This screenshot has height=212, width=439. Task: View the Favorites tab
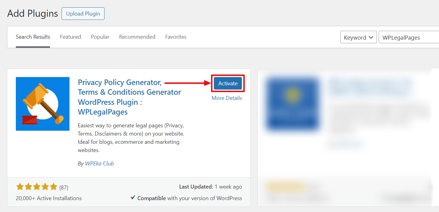click(175, 37)
